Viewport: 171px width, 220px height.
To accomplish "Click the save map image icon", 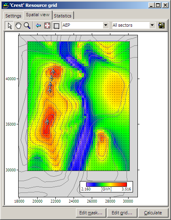I will tap(161, 26).
